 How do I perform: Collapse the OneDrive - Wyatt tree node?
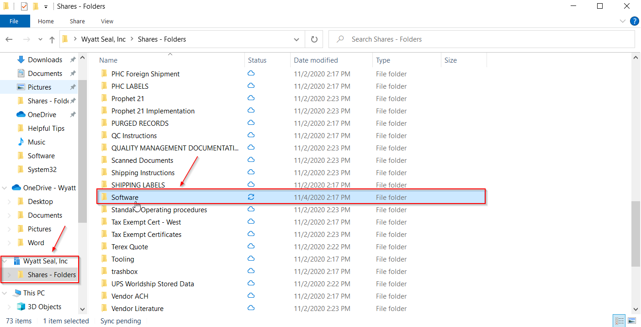pyautogui.click(x=5, y=188)
